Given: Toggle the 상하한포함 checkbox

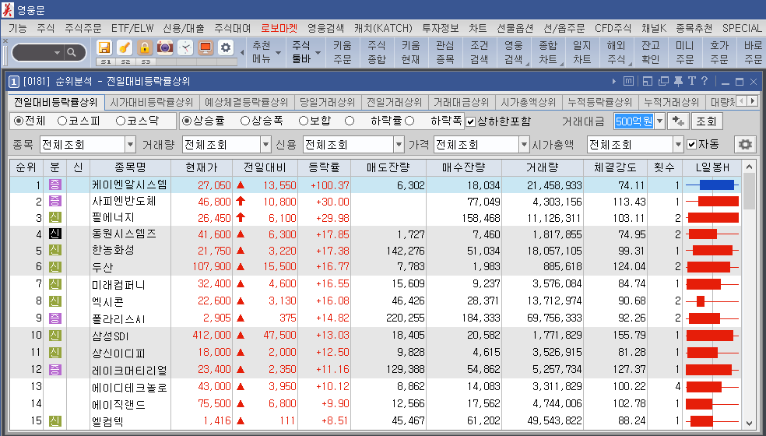Looking at the screenshot, I should coord(470,121).
